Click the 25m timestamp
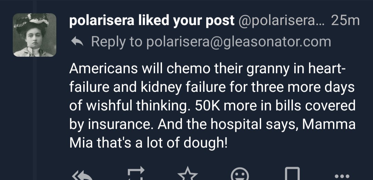 (x=345, y=21)
